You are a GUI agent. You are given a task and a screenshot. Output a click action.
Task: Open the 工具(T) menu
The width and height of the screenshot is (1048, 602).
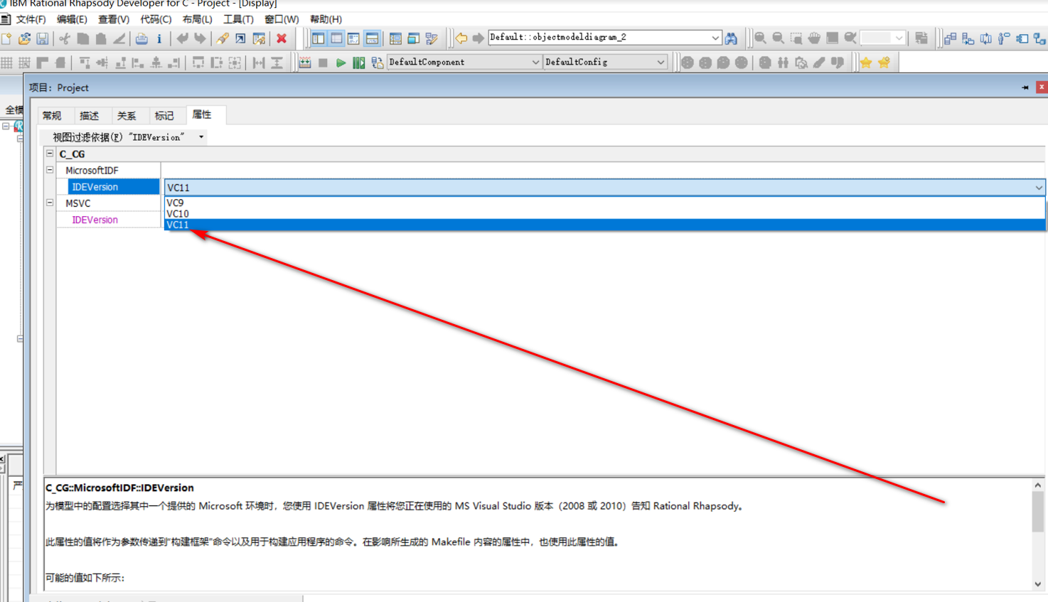point(238,19)
